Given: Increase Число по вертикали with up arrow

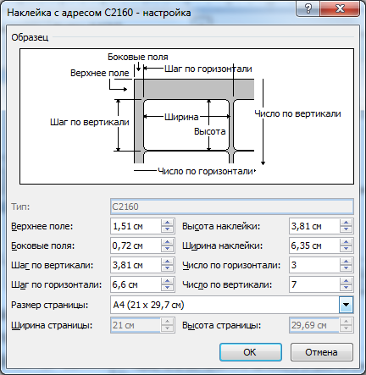Looking at the screenshot, I should point(346,281).
